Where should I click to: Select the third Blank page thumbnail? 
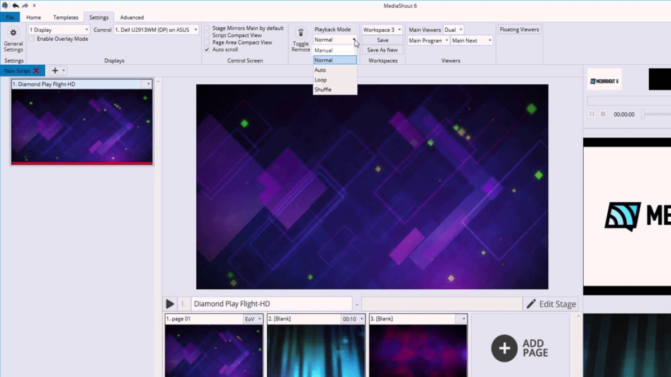coord(418,351)
